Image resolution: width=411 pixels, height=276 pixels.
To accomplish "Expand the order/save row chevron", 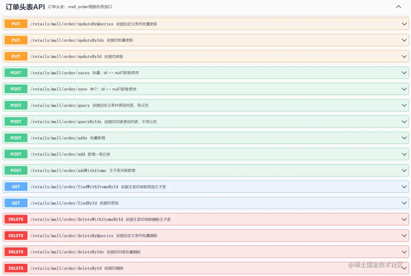I will 404,89.
